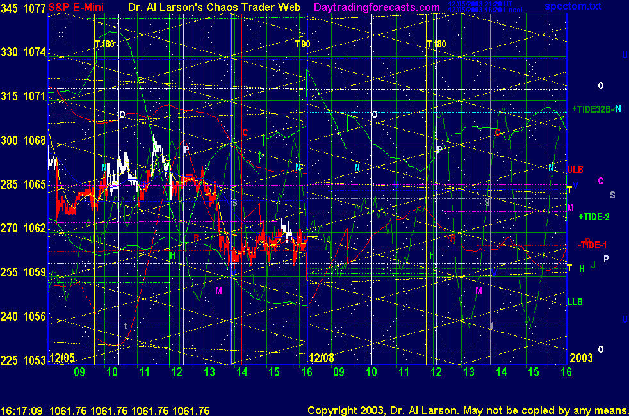Select the 270 1062 price axis label
This screenshot has width=629, height=416.
tap(23, 228)
